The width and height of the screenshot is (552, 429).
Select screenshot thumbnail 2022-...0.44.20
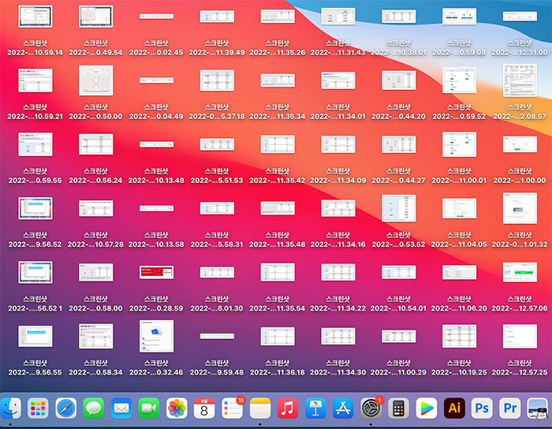398,80
